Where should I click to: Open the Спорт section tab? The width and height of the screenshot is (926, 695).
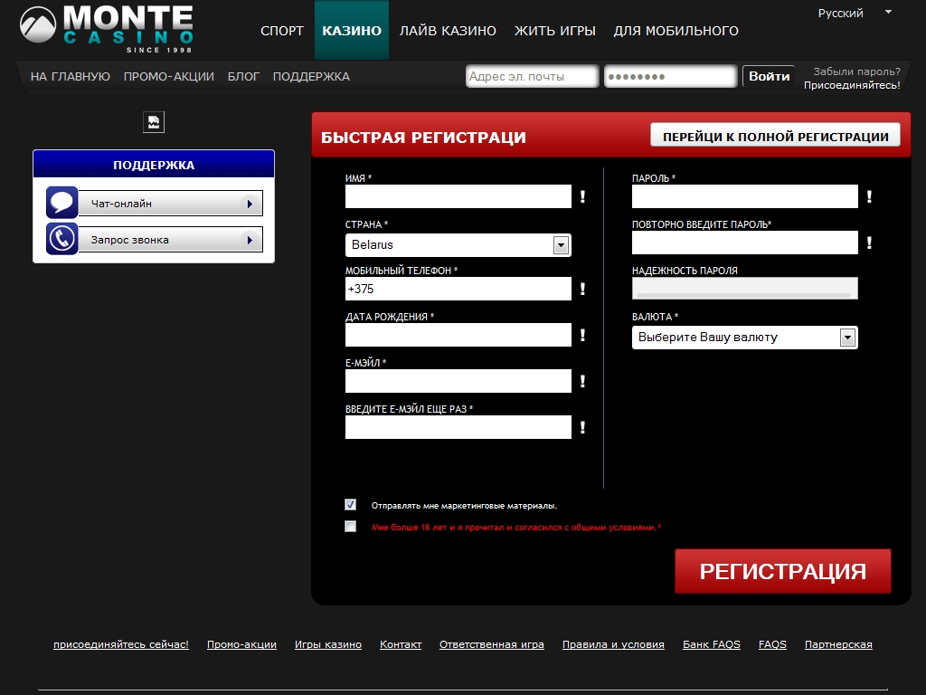[282, 31]
